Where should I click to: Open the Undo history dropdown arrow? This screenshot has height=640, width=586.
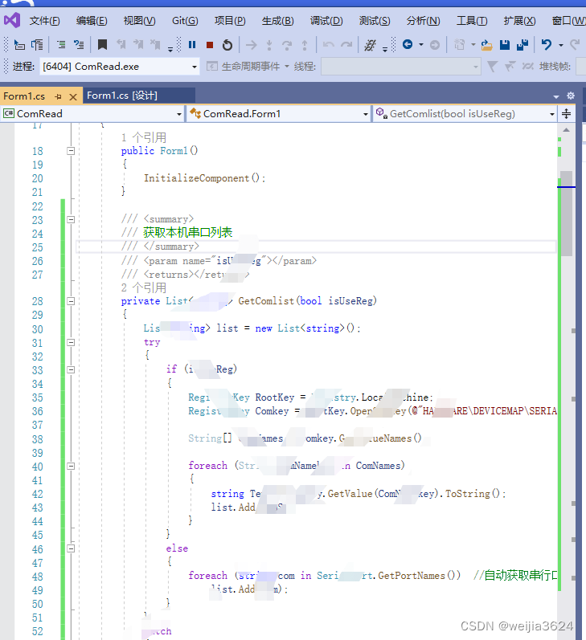[561, 44]
